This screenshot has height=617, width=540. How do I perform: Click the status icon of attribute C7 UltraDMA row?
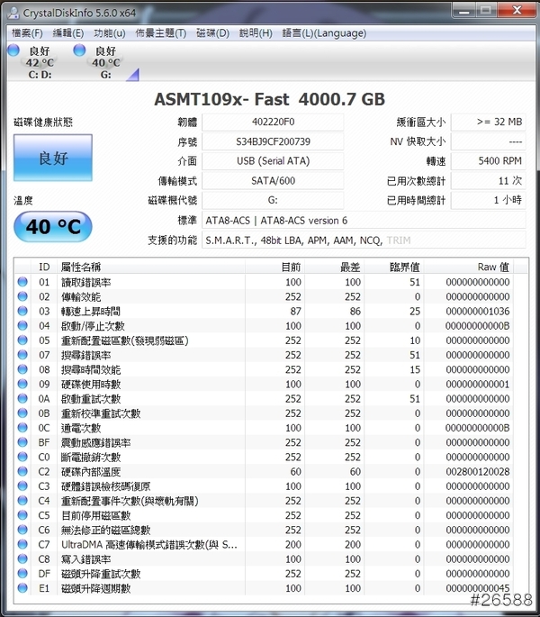[x=23, y=544]
